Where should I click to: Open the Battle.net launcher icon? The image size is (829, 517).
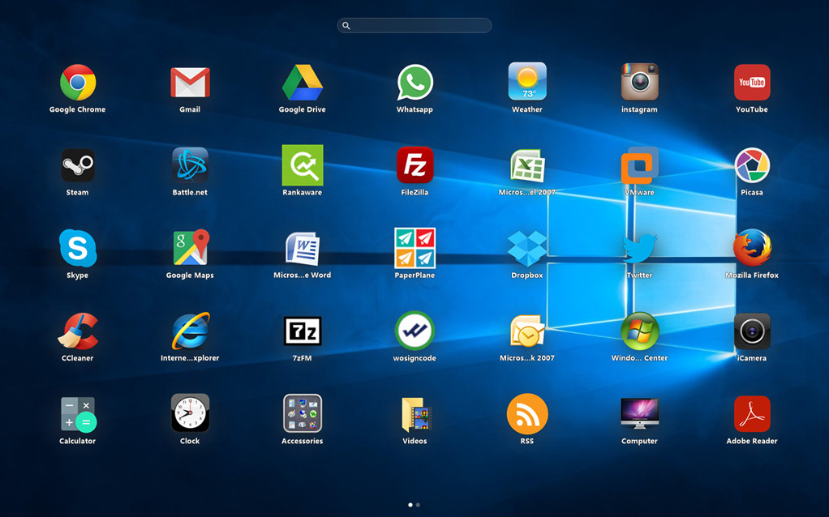click(190, 165)
